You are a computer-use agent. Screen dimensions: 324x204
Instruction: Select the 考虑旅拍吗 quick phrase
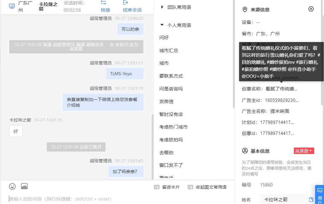click(171, 140)
